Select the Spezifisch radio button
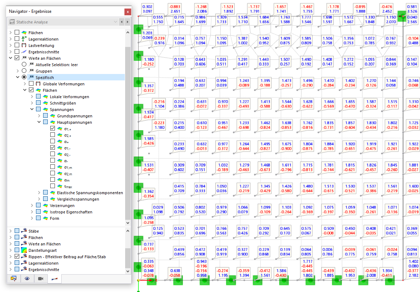This screenshot has width=420, height=292. pos(24,77)
